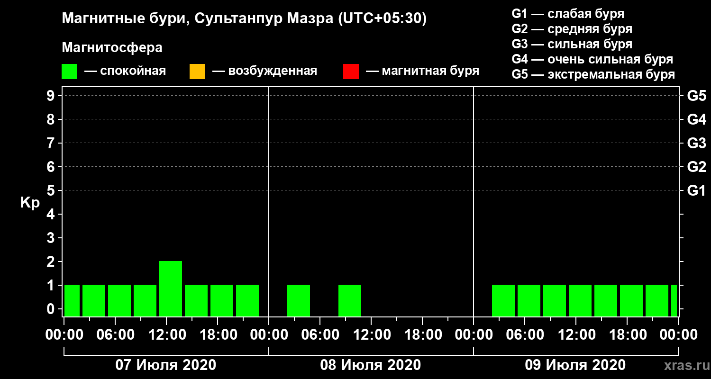
Task: Click the '— магнитная буря' legend label
Action: point(423,72)
